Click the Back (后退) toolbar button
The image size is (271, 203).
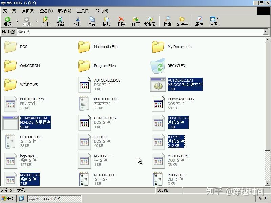pyautogui.click(x=7, y=21)
